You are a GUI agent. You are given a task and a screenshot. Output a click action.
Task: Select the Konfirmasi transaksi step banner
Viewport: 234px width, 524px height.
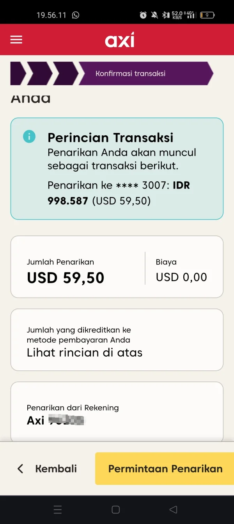[131, 73]
